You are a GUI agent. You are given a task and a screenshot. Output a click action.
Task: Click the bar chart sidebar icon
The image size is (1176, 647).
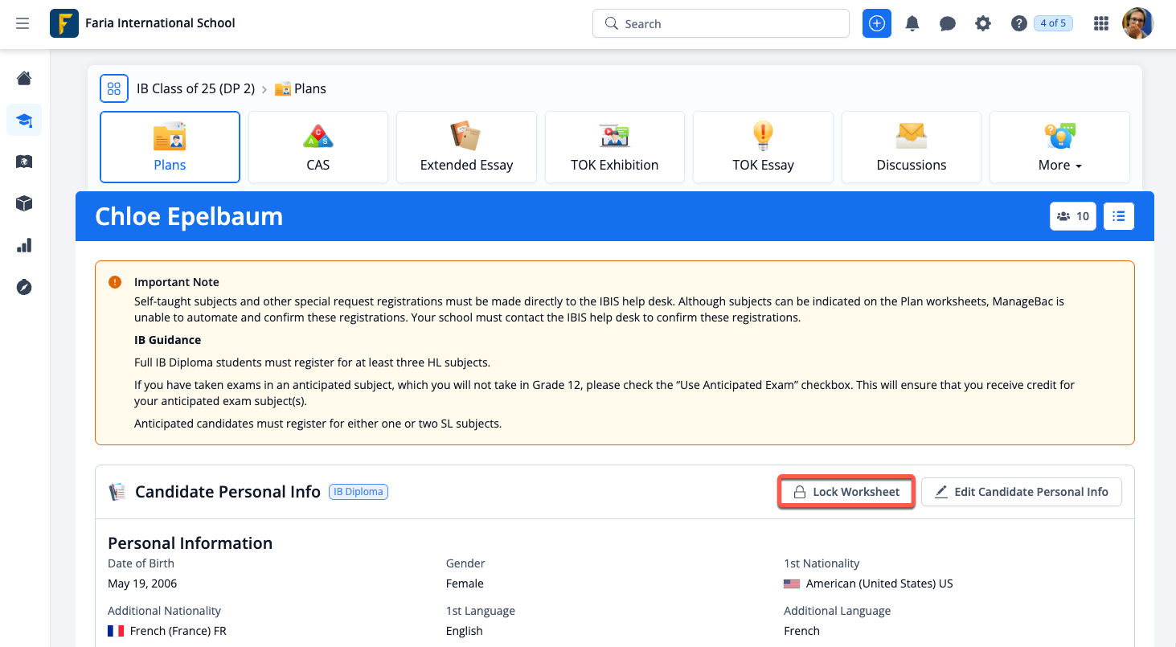24,246
